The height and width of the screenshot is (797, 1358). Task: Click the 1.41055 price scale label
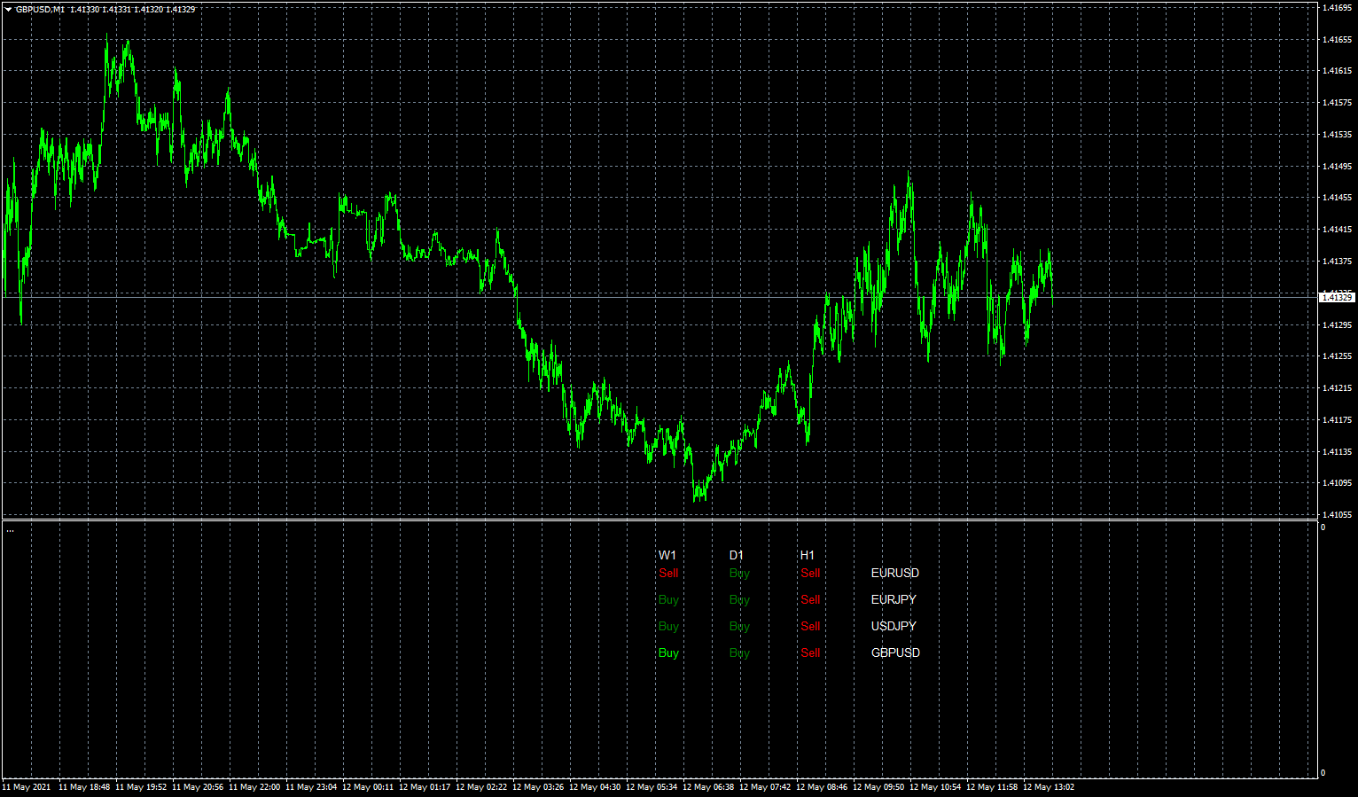click(x=1337, y=514)
